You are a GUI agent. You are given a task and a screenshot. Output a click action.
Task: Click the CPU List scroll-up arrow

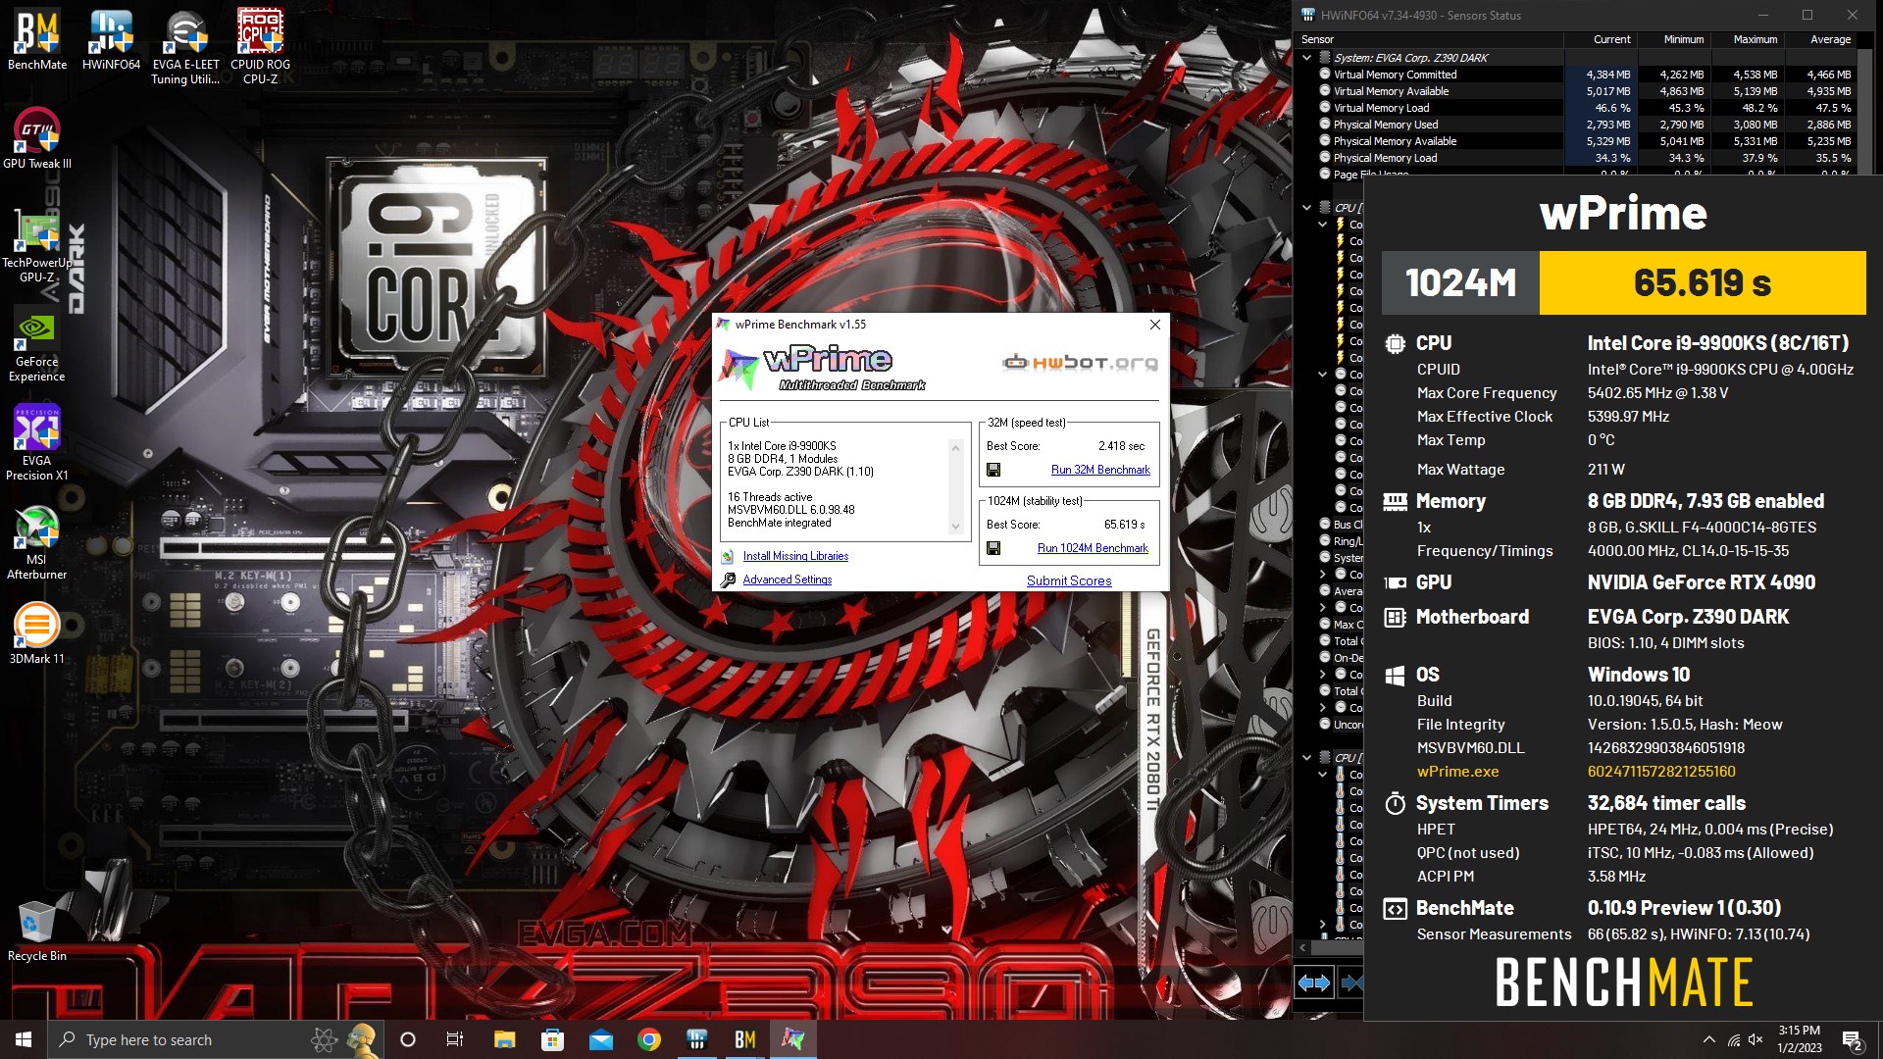click(x=955, y=447)
